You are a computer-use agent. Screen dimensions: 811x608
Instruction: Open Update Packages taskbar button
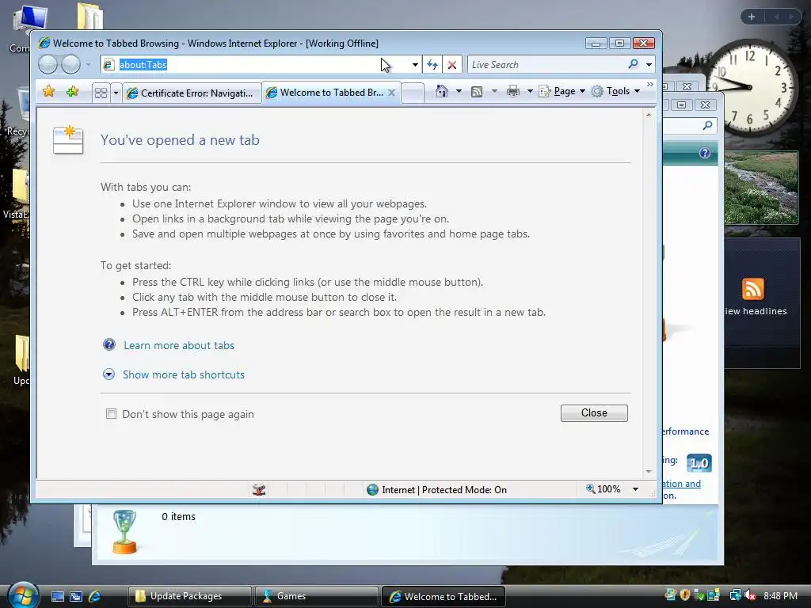click(189, 596)
